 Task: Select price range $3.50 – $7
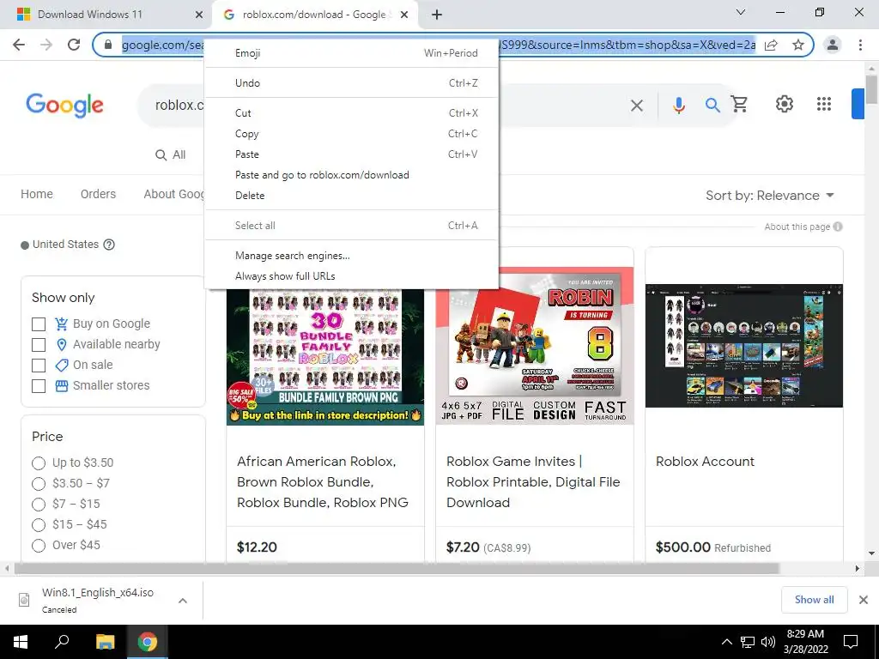click(x=39, y=484)
